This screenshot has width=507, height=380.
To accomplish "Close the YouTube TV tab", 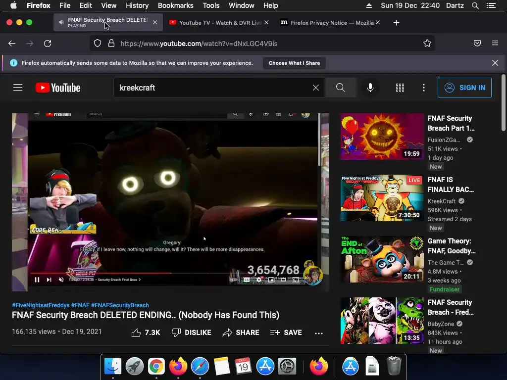I will (x=266, y=22).
